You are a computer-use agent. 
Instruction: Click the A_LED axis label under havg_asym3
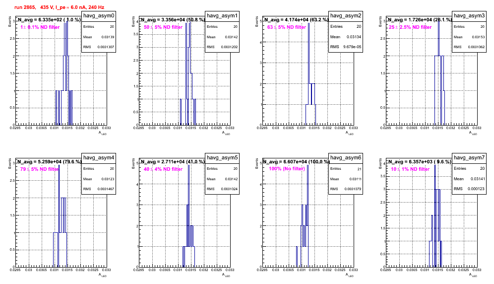tap(473, 133)
